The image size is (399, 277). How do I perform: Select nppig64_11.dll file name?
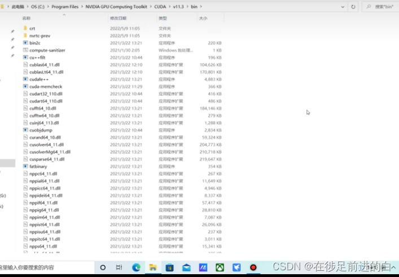(x=44, y=210)
